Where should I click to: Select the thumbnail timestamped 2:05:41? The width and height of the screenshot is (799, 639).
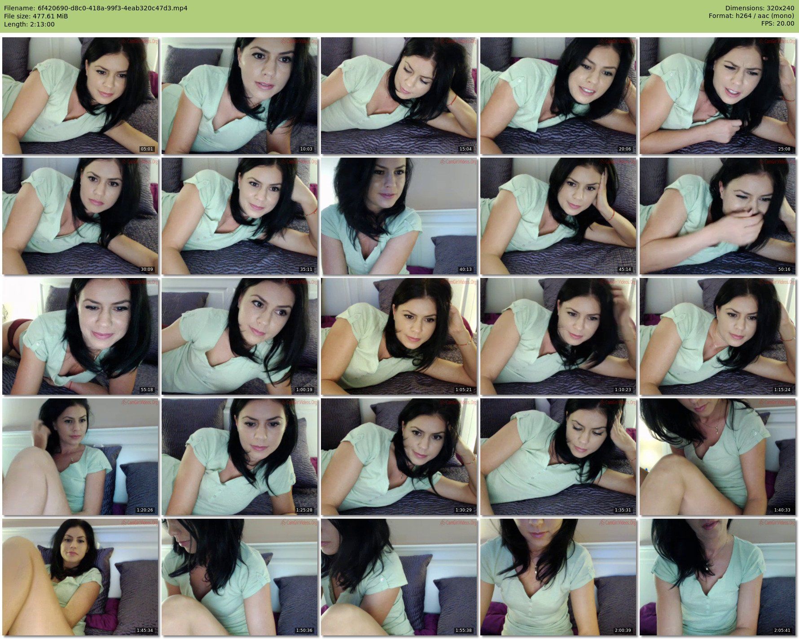pos(717,577)
